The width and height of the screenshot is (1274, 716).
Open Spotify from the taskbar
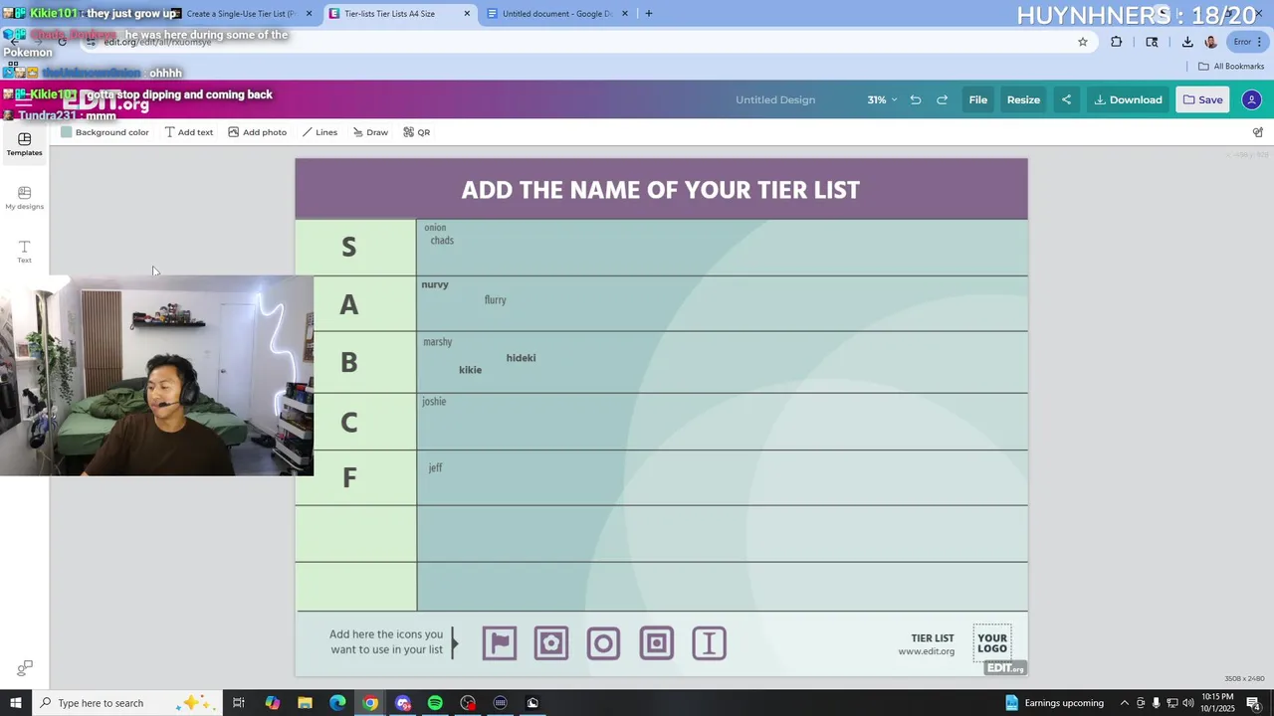point(435,703)
